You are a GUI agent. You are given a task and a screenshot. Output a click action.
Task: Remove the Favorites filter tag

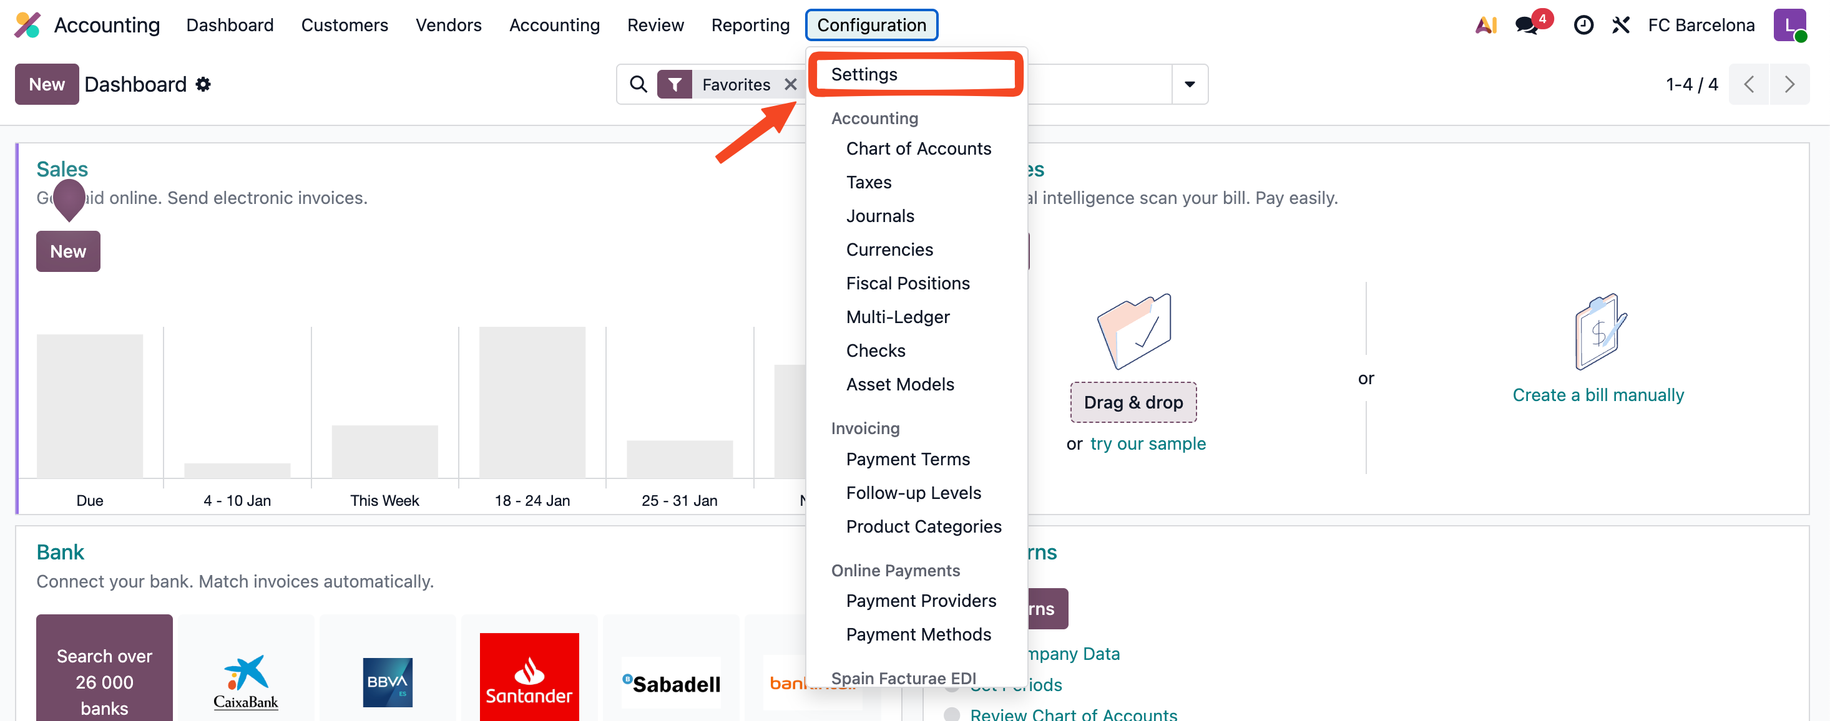pyautogui.click(x=790, y=84)
